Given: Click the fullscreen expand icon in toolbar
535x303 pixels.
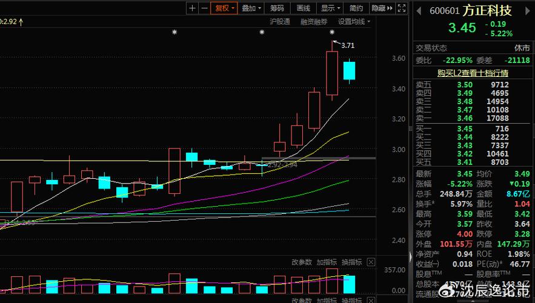Looking at the screenshot, I should pyautogui.click(x=401, y=8).
